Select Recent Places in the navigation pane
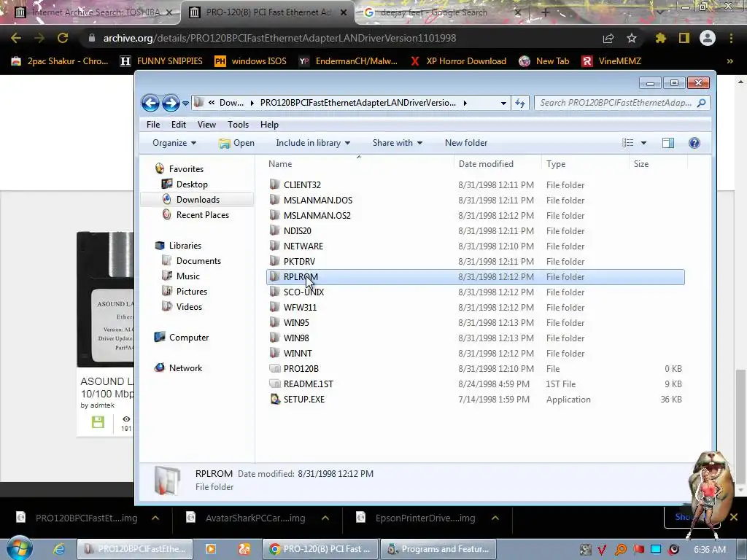The height and width of the screenshot is (560, 747). [203, 215]
